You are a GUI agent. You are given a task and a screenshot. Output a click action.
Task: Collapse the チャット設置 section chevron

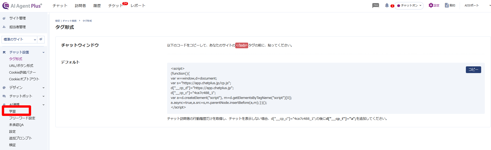point(44,52)
